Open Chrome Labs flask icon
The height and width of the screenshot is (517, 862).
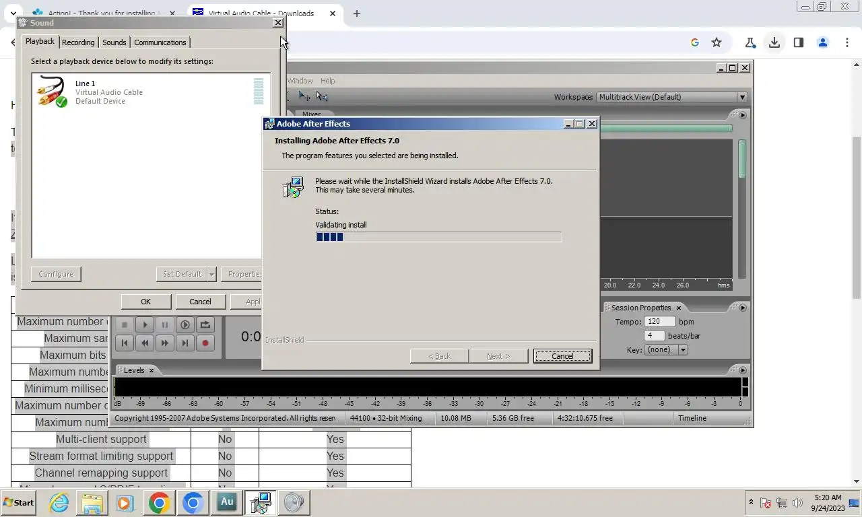pyautogui.click(x=750, y=42)
